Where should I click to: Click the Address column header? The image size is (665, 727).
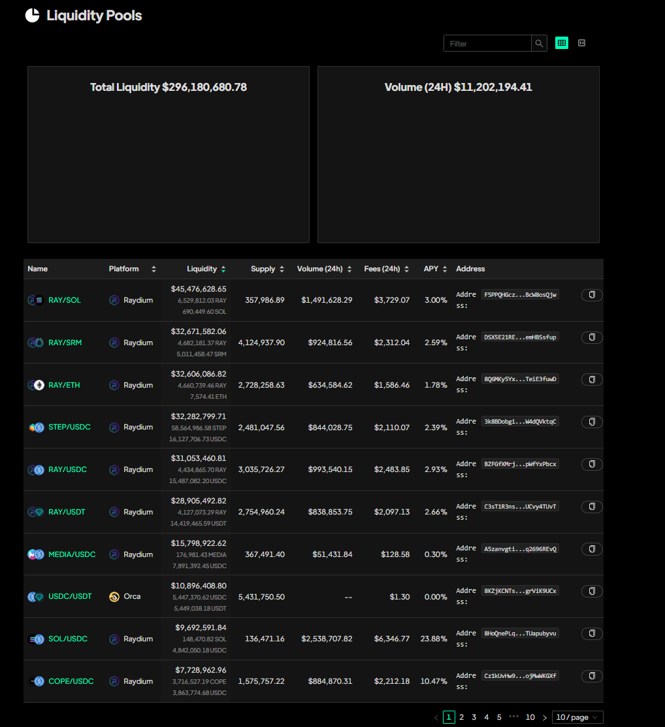pyautogui.click(x=470, y=269)
